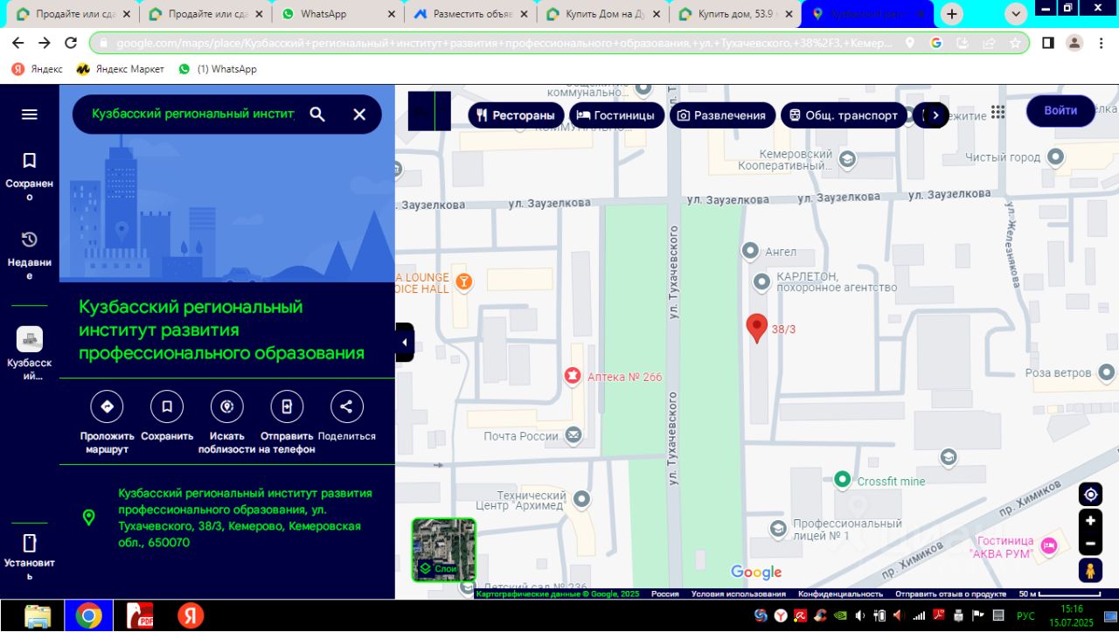Click the Kuzbass institute search input field

point(192,115)
